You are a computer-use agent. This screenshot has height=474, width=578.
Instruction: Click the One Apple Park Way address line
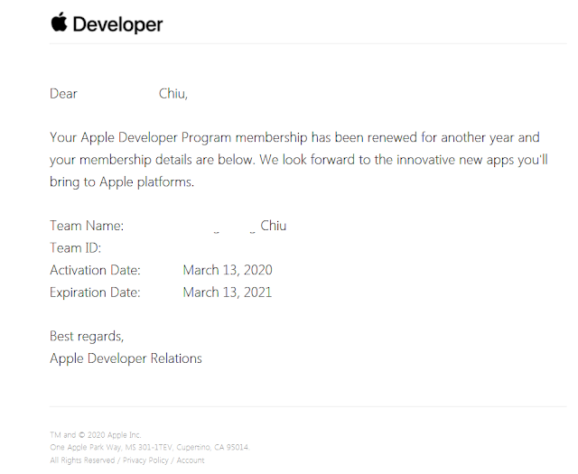(150, 447)
